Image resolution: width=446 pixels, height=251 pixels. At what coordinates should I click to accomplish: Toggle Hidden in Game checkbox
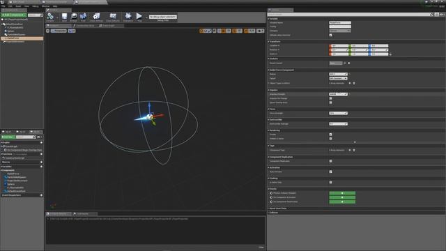pos(330,139)
